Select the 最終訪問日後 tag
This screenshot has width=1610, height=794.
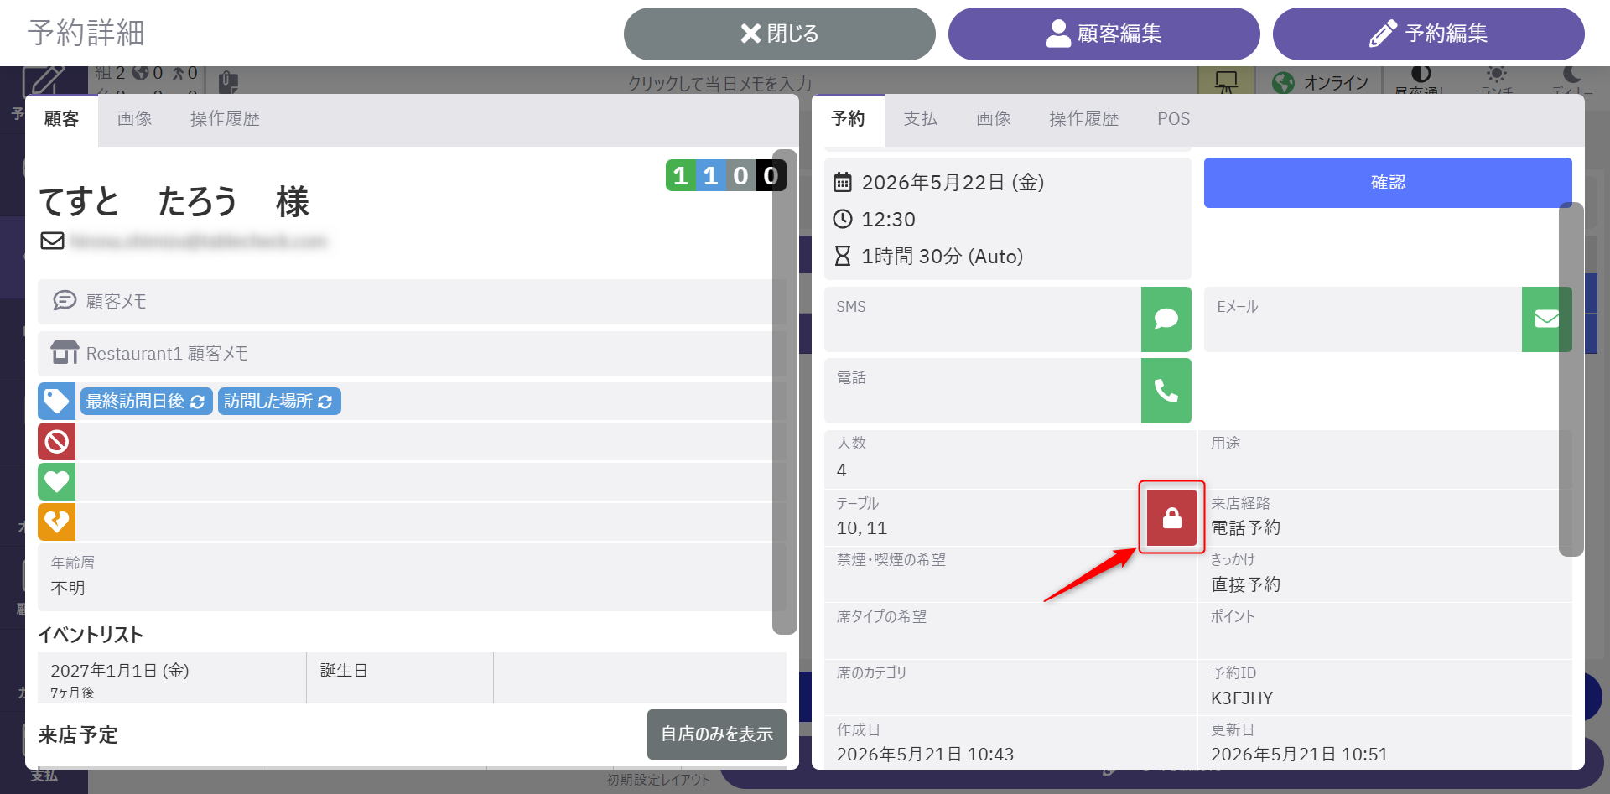[146, 401]
